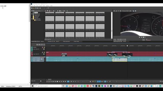The width and height of the screenshot is (163, 91).
Task: Open Media Properties icon in Project Media toolbar
Action: (54, 11)
